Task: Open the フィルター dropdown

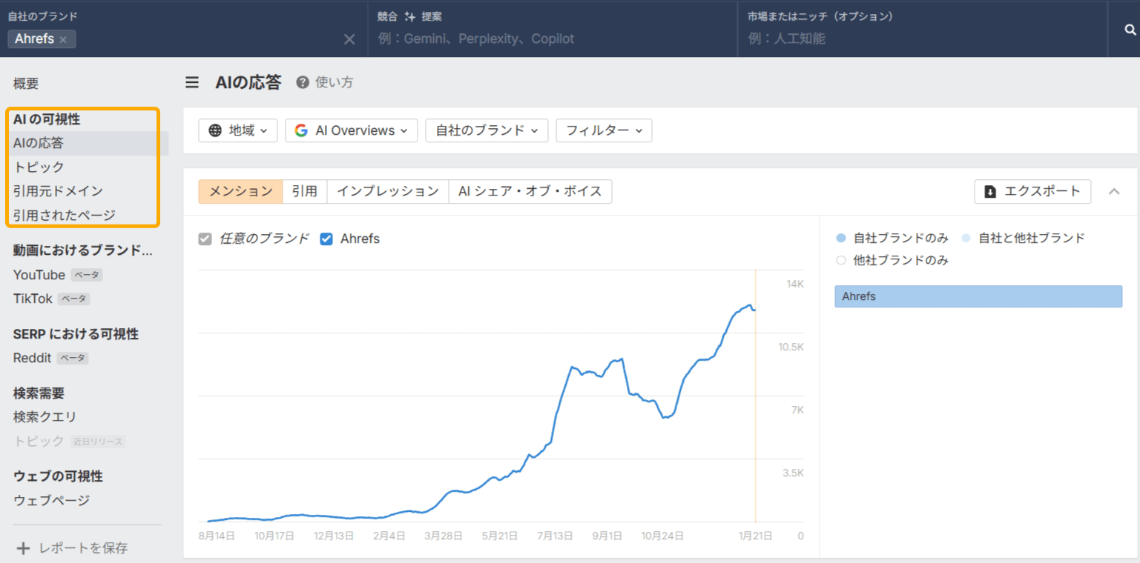Action: [603, 130]
